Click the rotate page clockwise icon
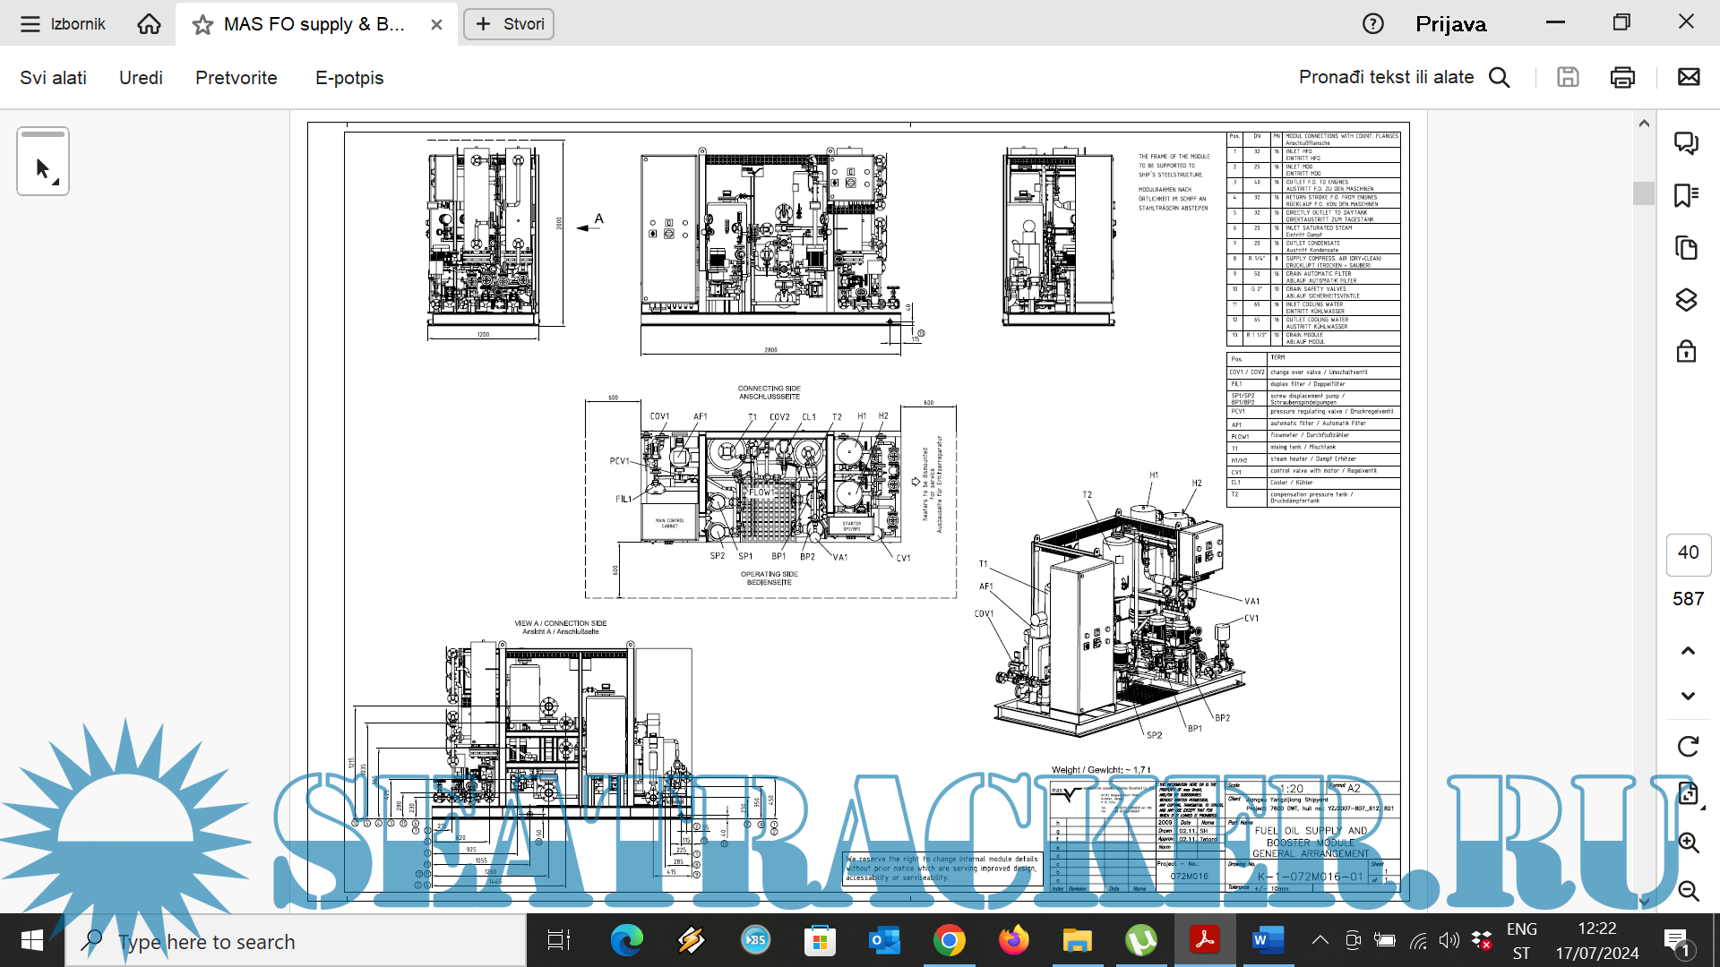Viewport: 1720px width, 967px height. click(1688, 747)
